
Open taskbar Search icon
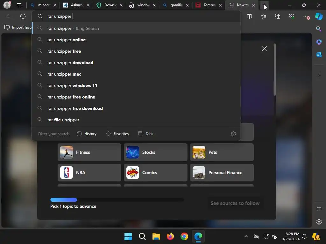point(142,236)
